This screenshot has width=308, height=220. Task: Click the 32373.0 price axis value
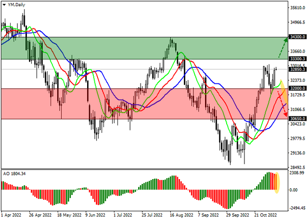pyautogui.click(x=297, y=80)
